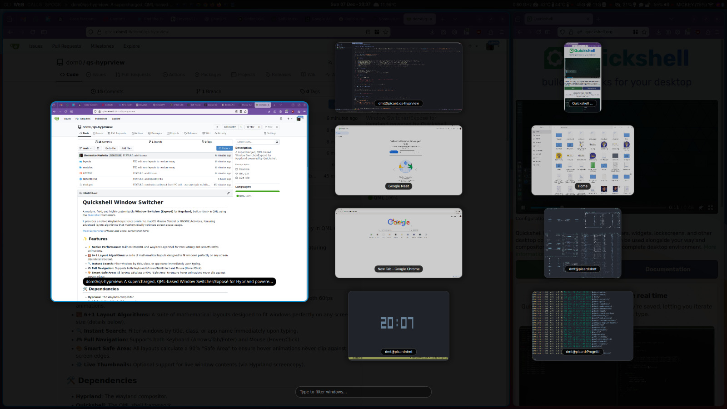
Task: Open Explore in the dimmed background Gitea navbar
Action: 131,46
